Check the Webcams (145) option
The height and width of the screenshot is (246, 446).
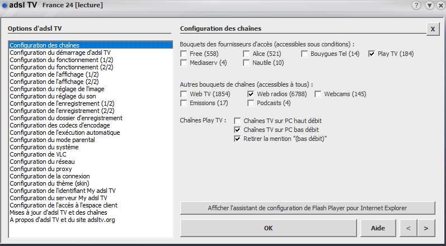pyautogui.click(x=318, y=94)
